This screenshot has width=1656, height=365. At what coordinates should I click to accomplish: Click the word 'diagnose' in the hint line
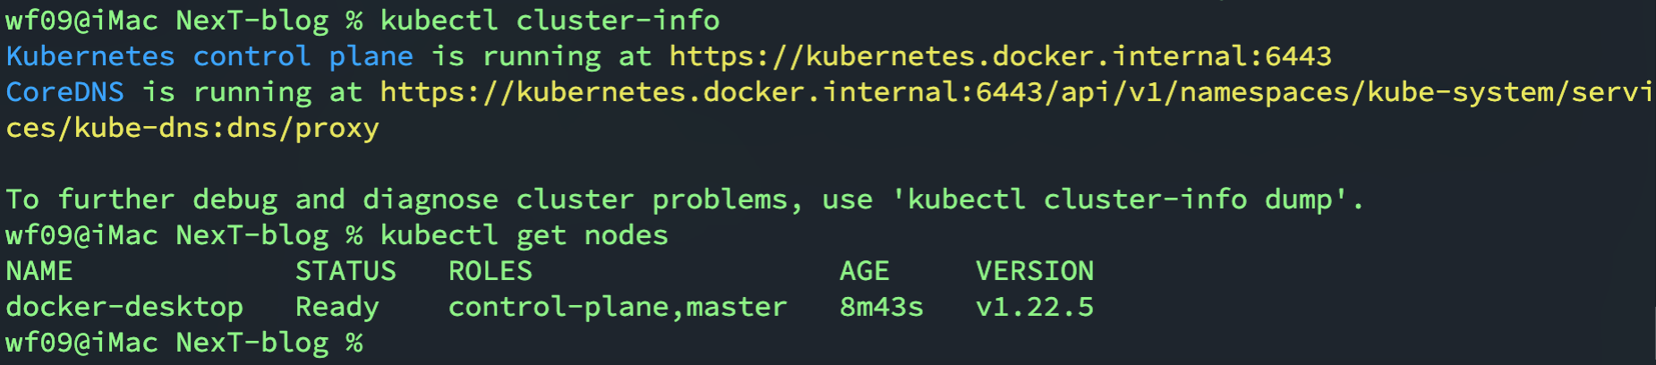tap(431, 199)
